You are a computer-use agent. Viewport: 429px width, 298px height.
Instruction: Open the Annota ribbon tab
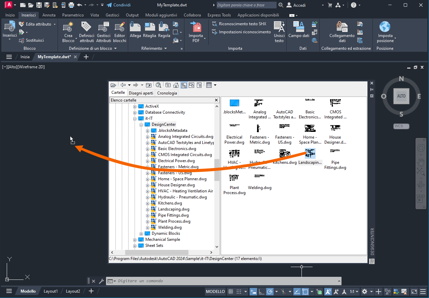[x=49, y=15]
